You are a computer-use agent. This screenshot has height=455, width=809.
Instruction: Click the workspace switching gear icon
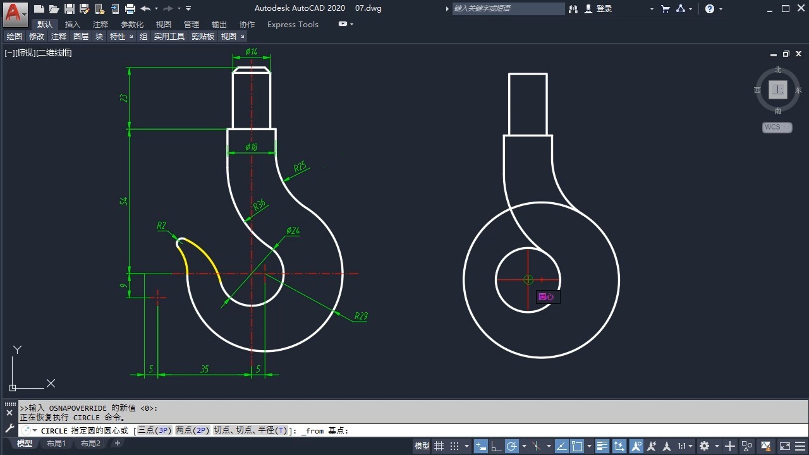pos(705,446)
